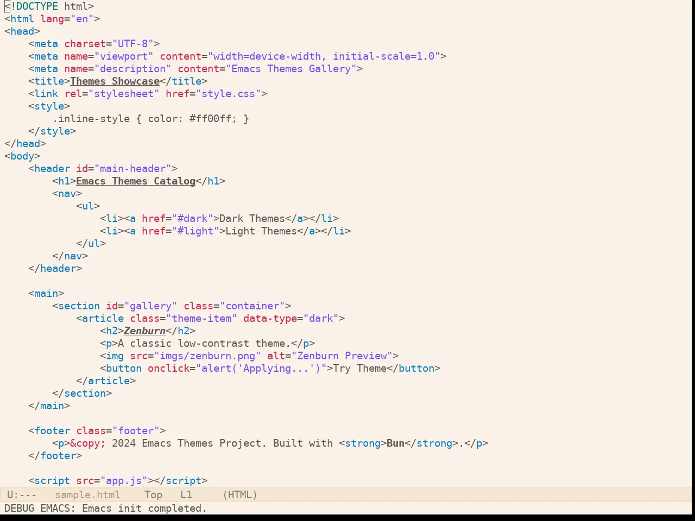The image size is (695, 521).
Task: Click the closing </script> tag
Action: tap(181, 481)
